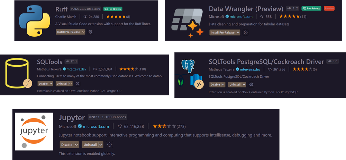Click the Data Wrangler (Preview) title
The image size is (346, 160).
(246, 9)
